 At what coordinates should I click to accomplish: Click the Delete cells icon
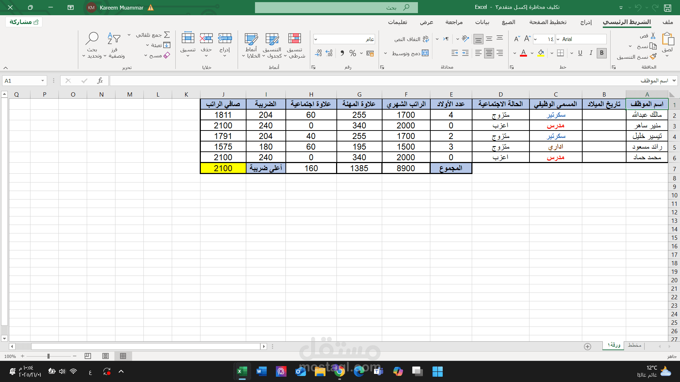206,39
